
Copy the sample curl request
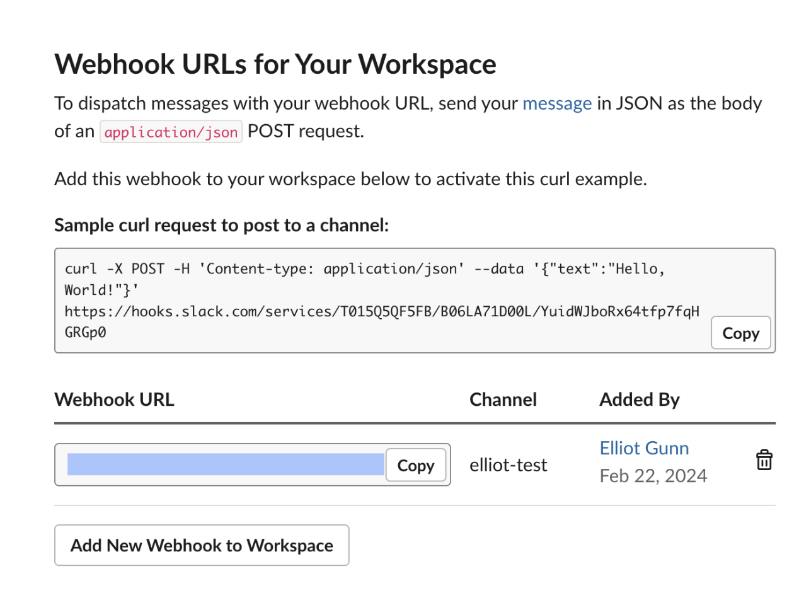tap(741, 333)
